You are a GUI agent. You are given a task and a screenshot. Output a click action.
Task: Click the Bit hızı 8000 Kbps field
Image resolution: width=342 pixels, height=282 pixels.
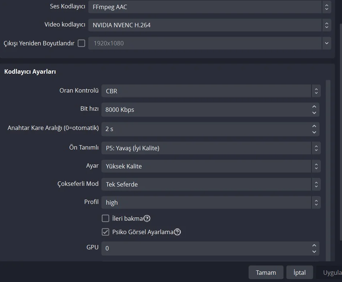coord(205,110)
